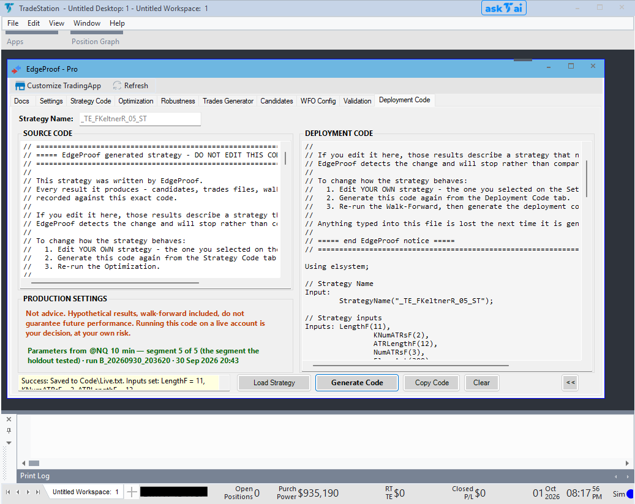Screen dimensions: 635x504
Task: Click the << collapse button
Action: [571, 383]
